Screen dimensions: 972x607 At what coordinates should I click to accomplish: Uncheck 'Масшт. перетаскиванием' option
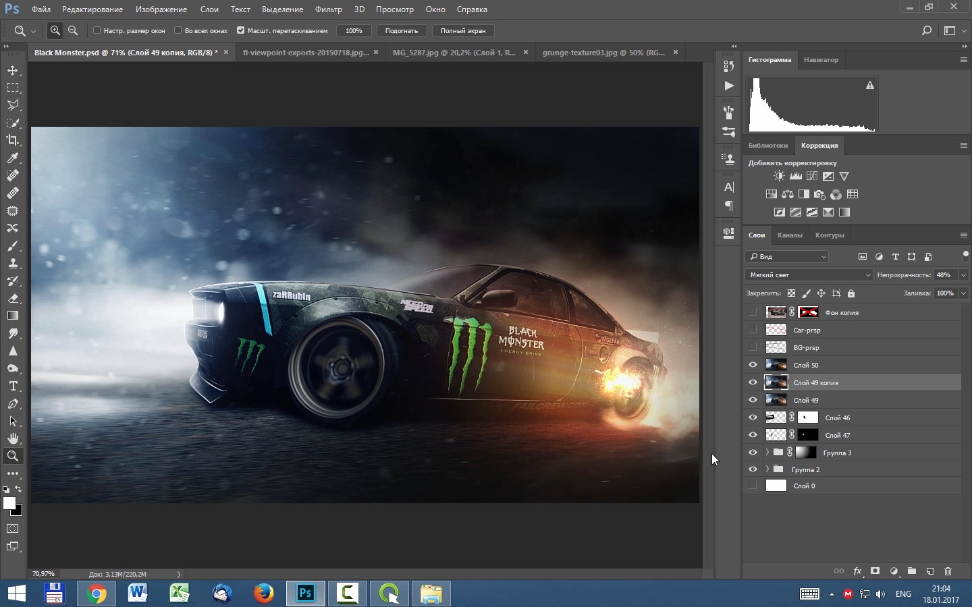click(x=240, y=30)
